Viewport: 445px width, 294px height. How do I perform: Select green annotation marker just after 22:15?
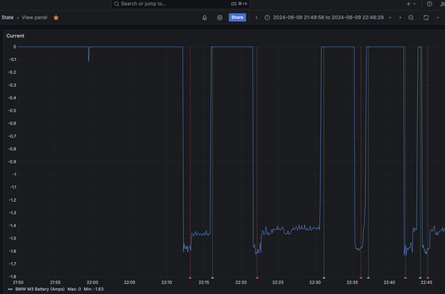[x=213, y=278]
